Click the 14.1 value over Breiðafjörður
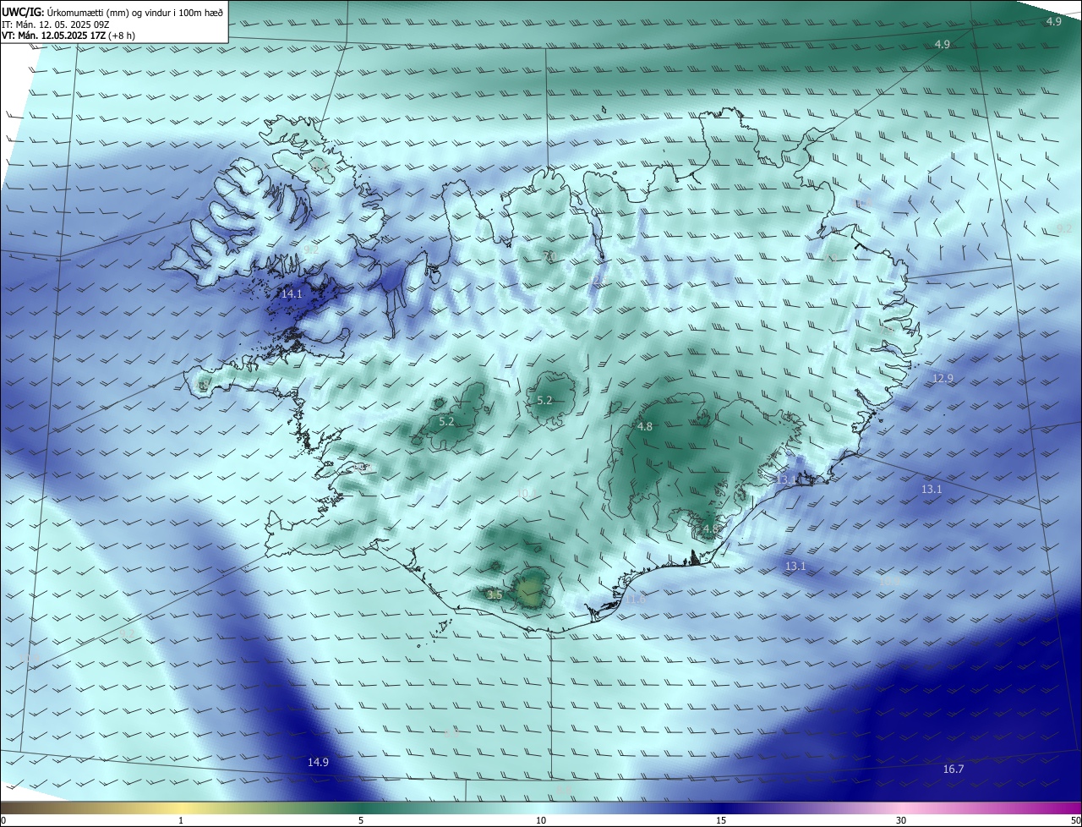Screen dimensions: 1082x827 [x=292, y=294]
